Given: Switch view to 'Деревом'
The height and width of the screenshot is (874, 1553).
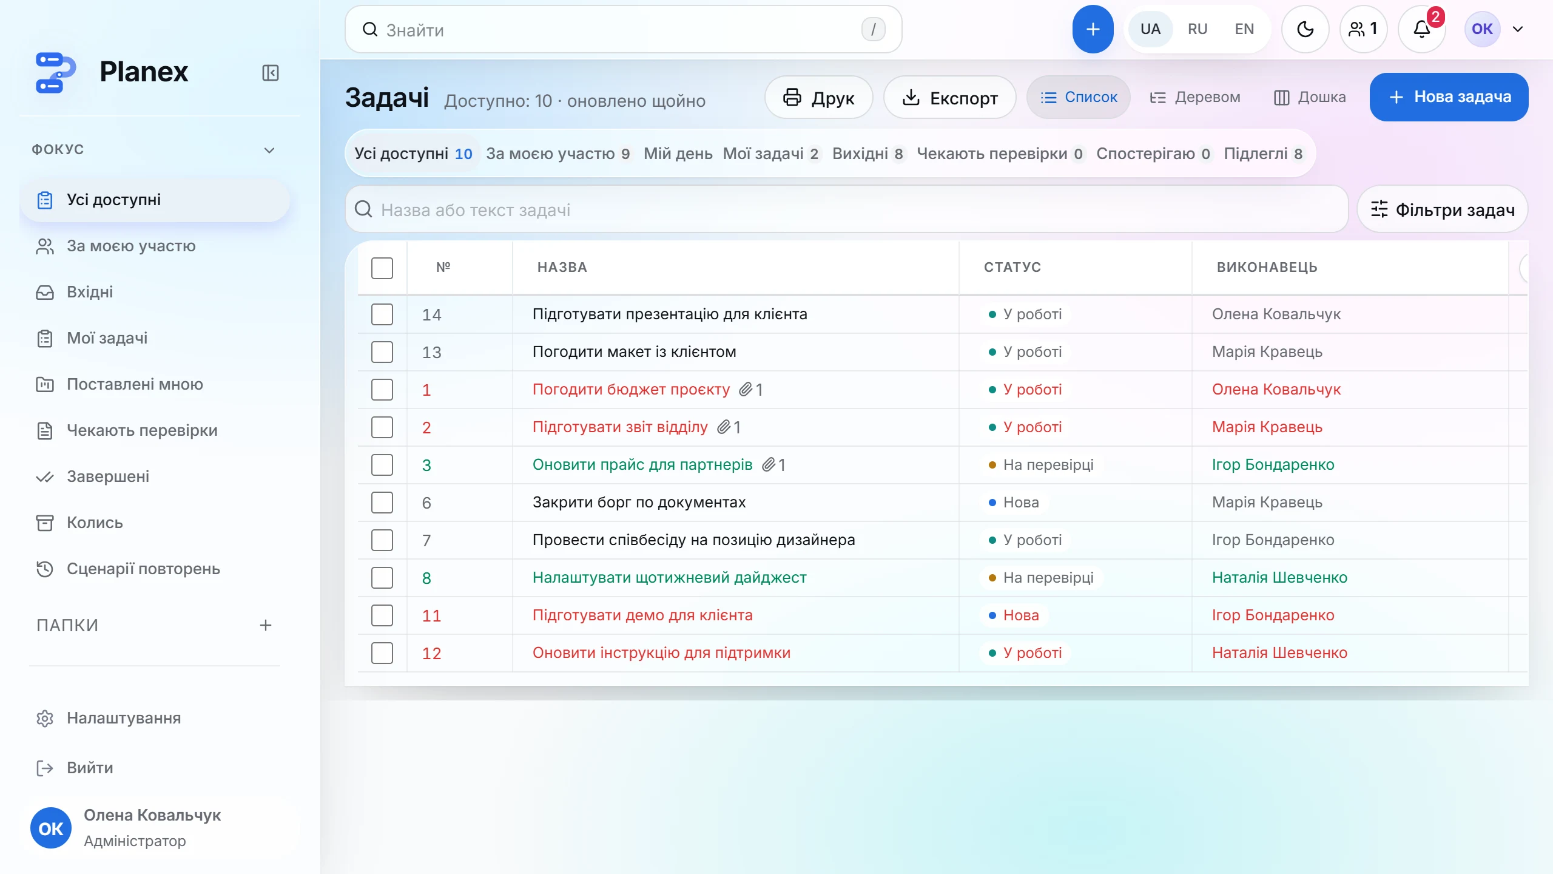Looking at the screenshot, I should (x=1195, y=97).
